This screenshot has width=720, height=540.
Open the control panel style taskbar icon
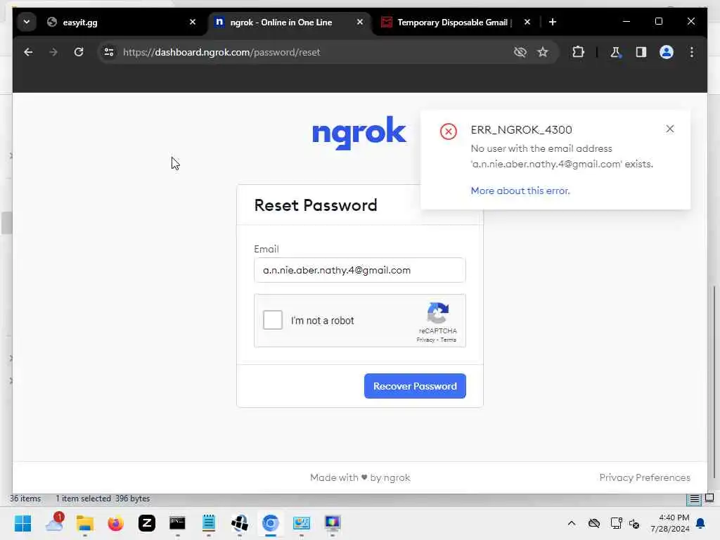tap(302, 523)
